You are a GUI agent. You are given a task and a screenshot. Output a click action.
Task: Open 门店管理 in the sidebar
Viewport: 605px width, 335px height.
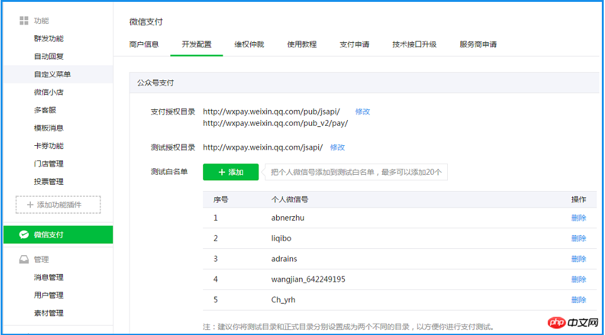tap(48, 163)
